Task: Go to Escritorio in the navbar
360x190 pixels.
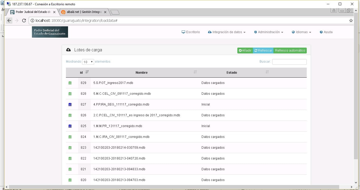Action: tap(191, 32)
